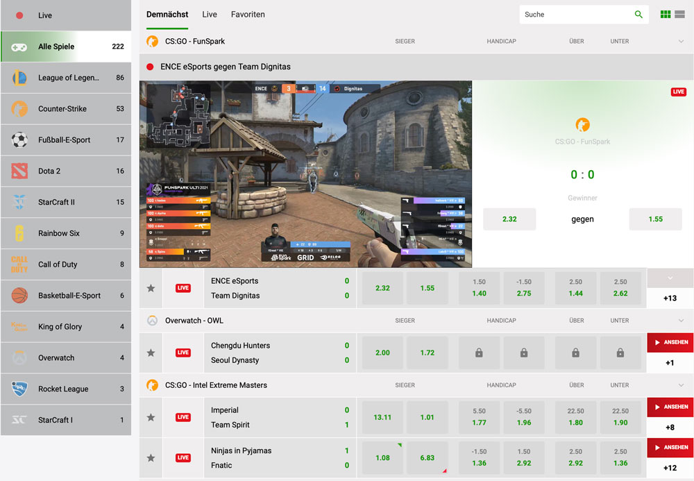Switch to list view layout icon
Screen dimensions: 694x481
point(680,15)
